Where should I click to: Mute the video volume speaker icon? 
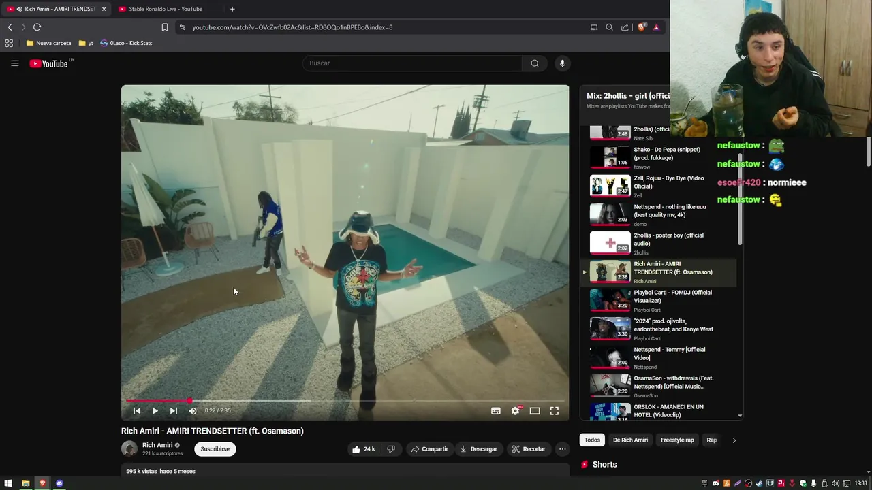[192, 411]
